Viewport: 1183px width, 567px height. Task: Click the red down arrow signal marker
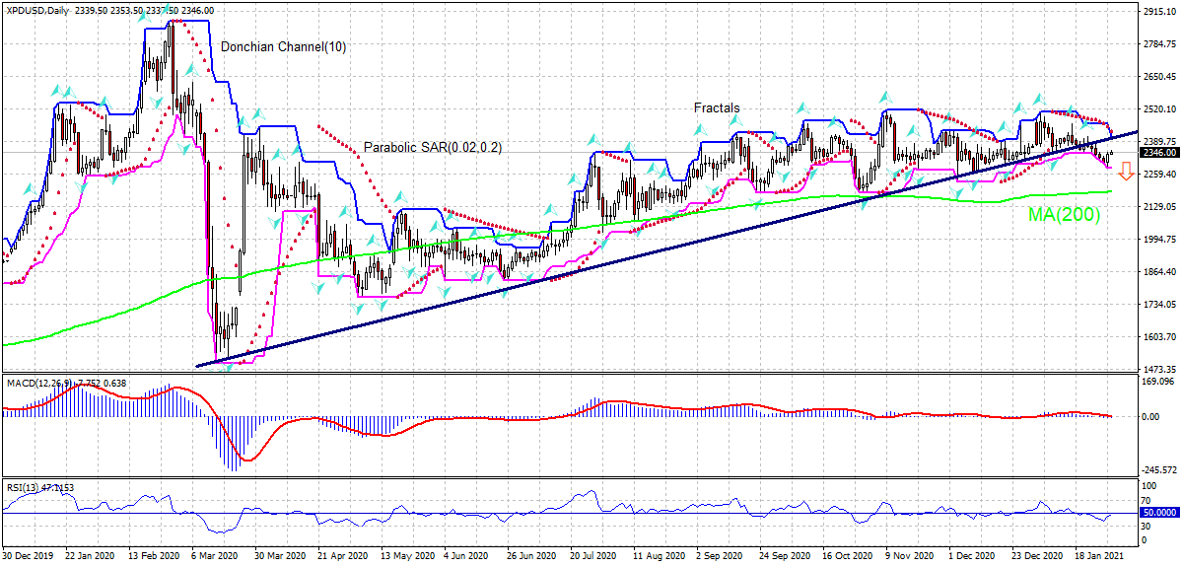point(1125,173)
